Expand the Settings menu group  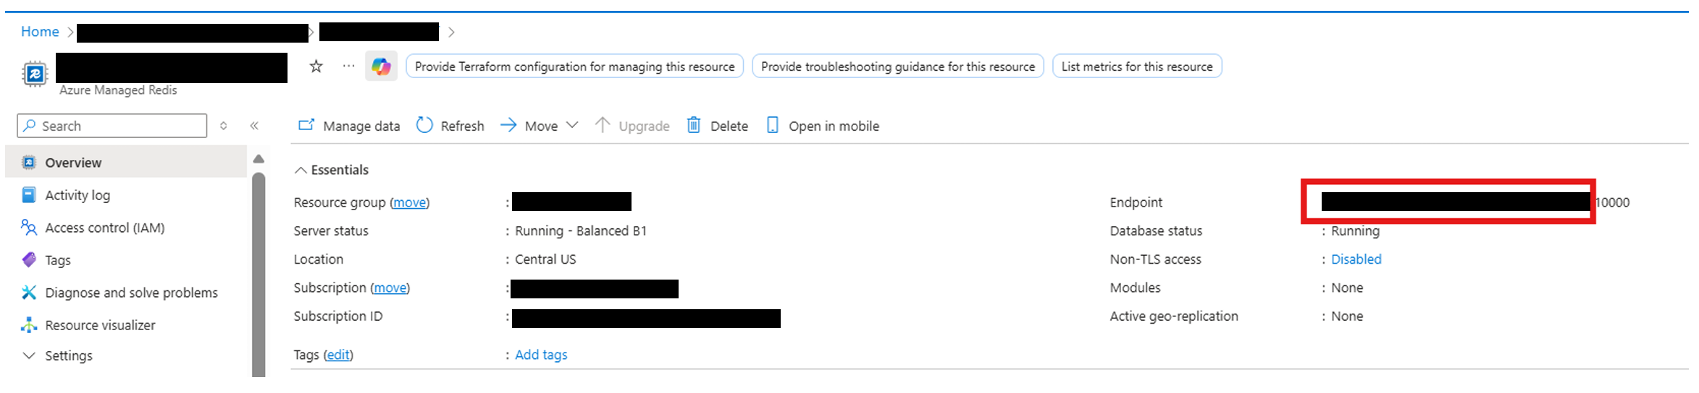[29, 355]
